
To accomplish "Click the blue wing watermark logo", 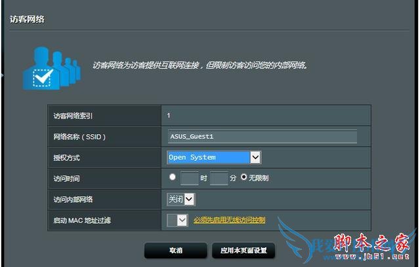I will (x=296, y=240).
